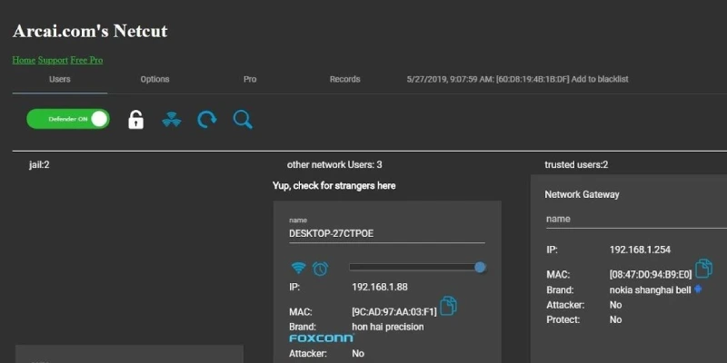
Task: Follow the Home link
Action: tap(24, 60)
